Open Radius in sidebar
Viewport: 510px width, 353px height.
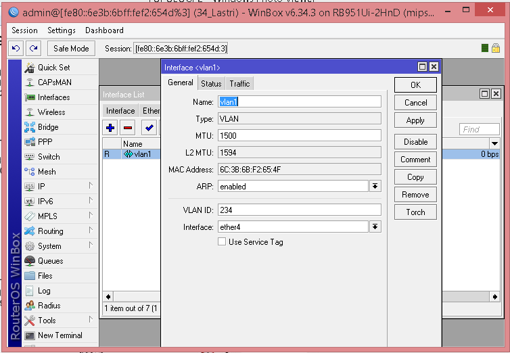60,306
